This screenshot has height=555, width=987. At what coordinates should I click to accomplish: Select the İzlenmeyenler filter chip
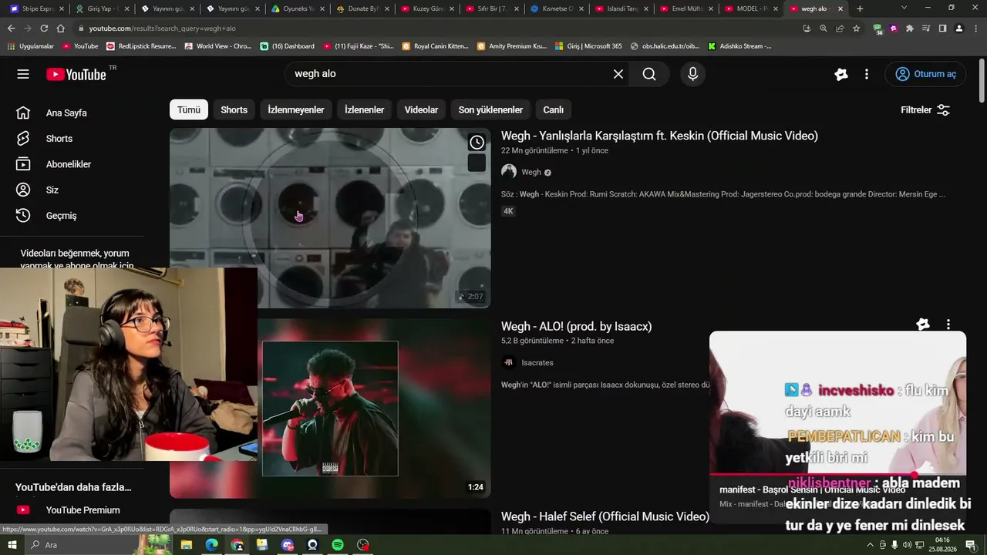tap(296, 109)
